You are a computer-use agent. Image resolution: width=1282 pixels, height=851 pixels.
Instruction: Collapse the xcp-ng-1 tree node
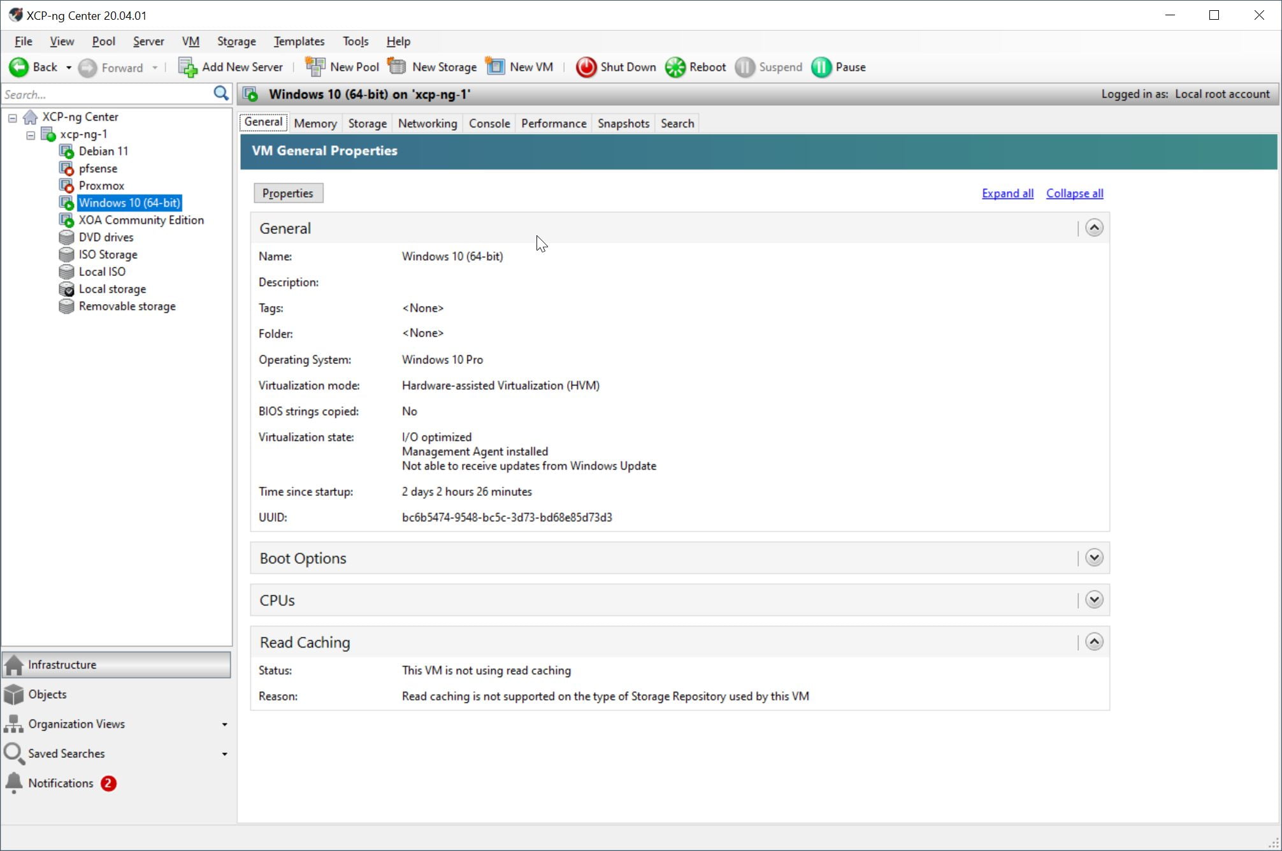coord(31,135)
